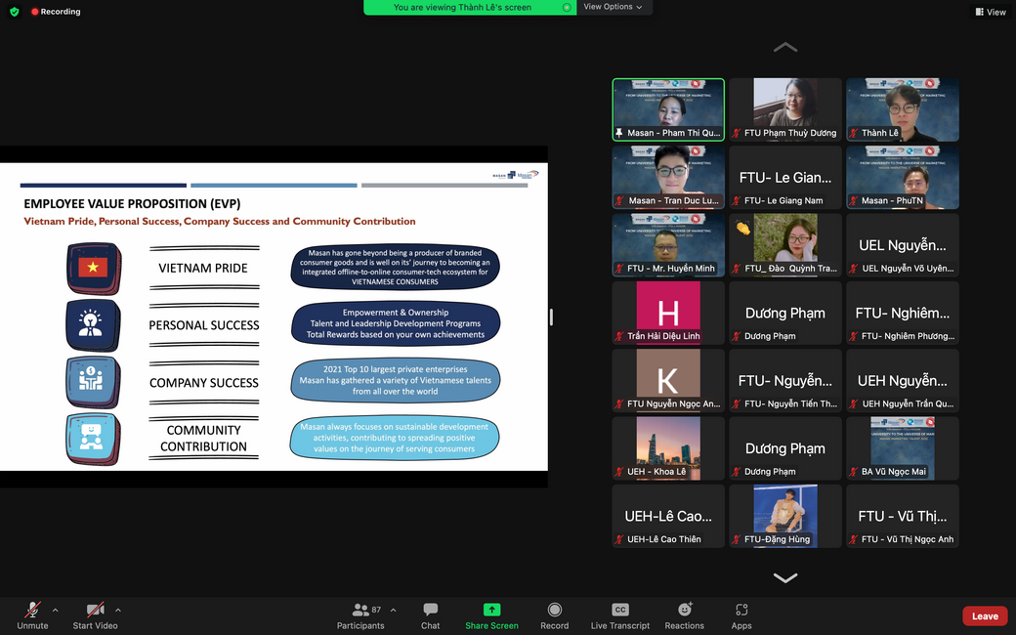The height and width of the screenshot is (635, 1016).
Task: Open the View Options dropdown
Action: coord(613,7)
